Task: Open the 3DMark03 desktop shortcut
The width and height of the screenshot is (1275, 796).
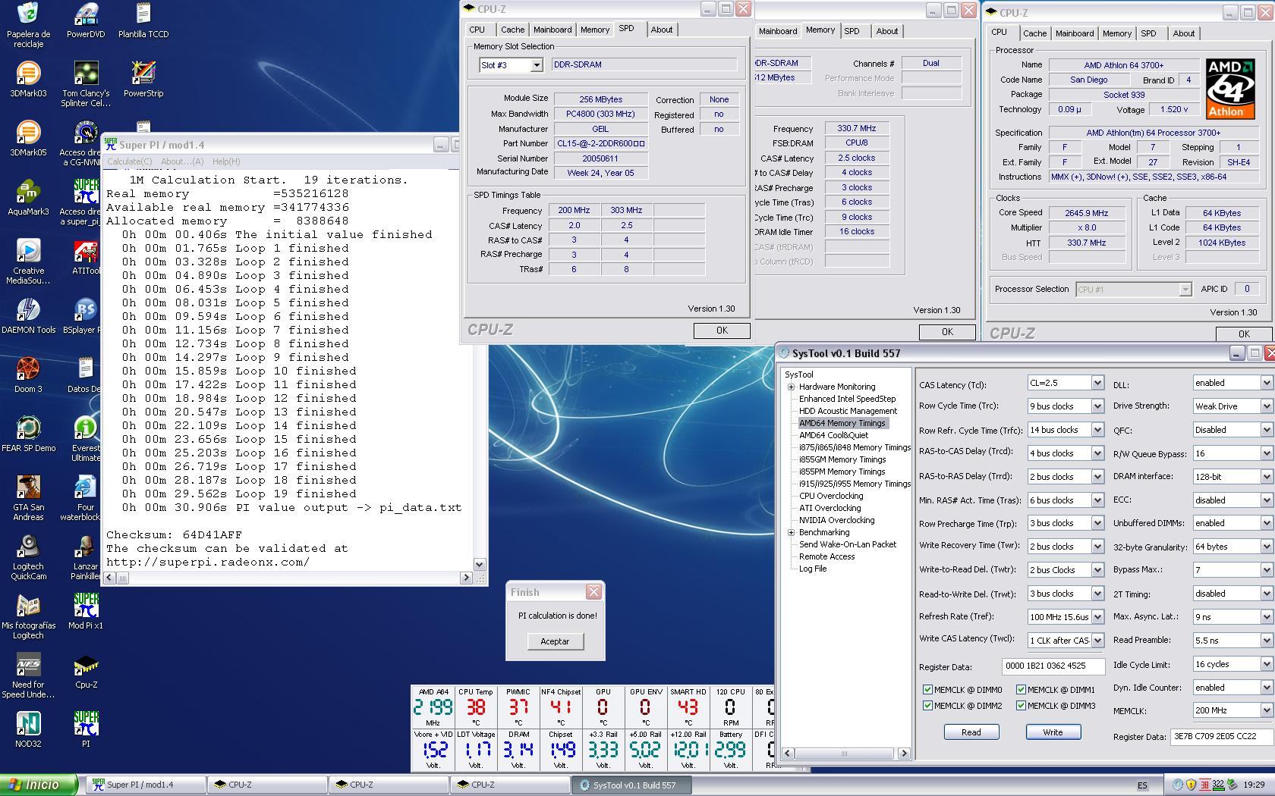Action: coord(28,74)
